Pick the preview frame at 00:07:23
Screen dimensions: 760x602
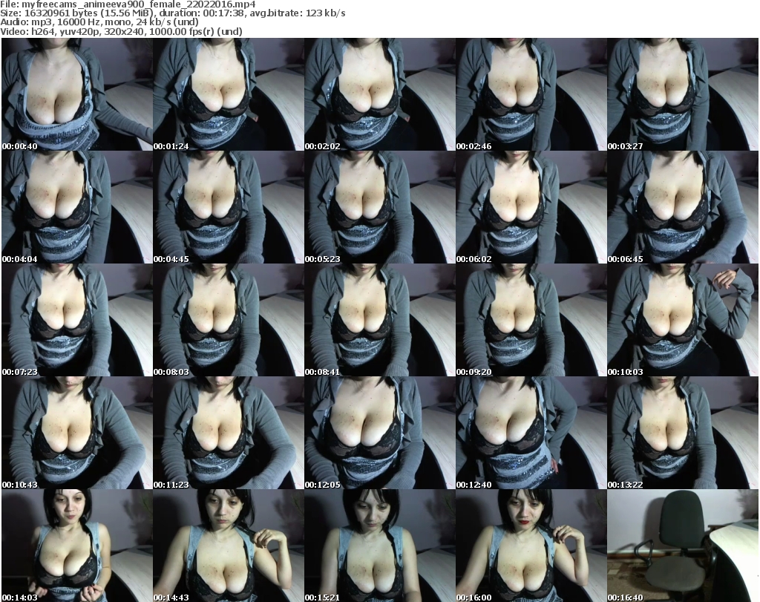77,320
